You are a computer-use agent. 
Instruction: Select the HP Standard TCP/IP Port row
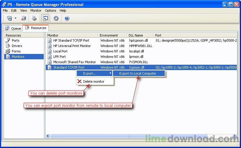point(141,40)
